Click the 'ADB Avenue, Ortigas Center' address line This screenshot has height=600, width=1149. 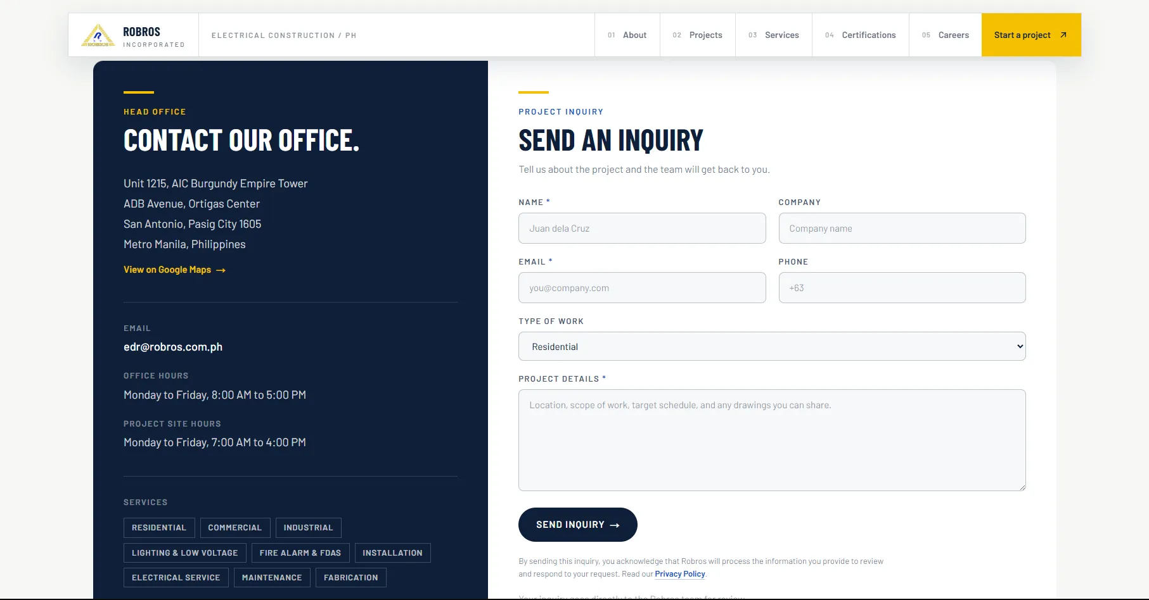[x=192, y=204]
